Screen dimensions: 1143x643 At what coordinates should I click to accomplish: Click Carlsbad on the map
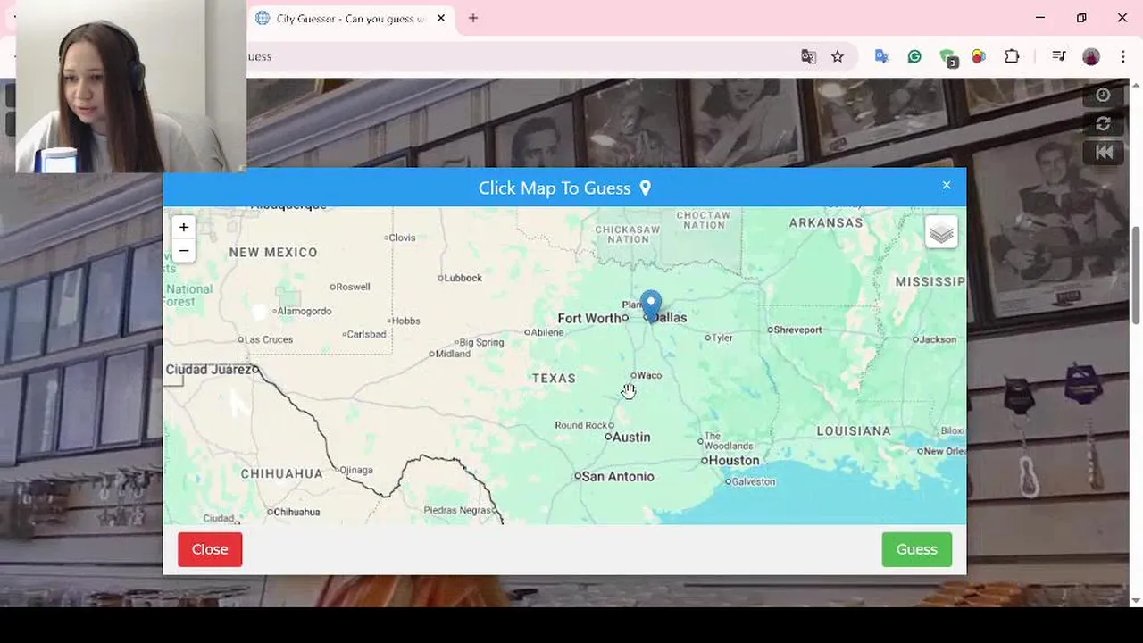(365, 334)
